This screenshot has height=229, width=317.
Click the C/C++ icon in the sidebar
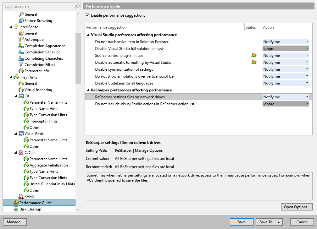point(21,152)
